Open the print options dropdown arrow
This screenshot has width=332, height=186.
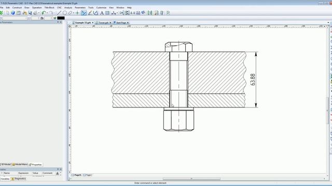[39, 13]
